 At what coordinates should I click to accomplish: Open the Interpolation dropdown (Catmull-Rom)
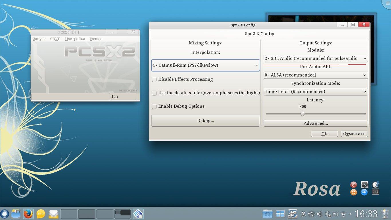(x=205, y=65)
